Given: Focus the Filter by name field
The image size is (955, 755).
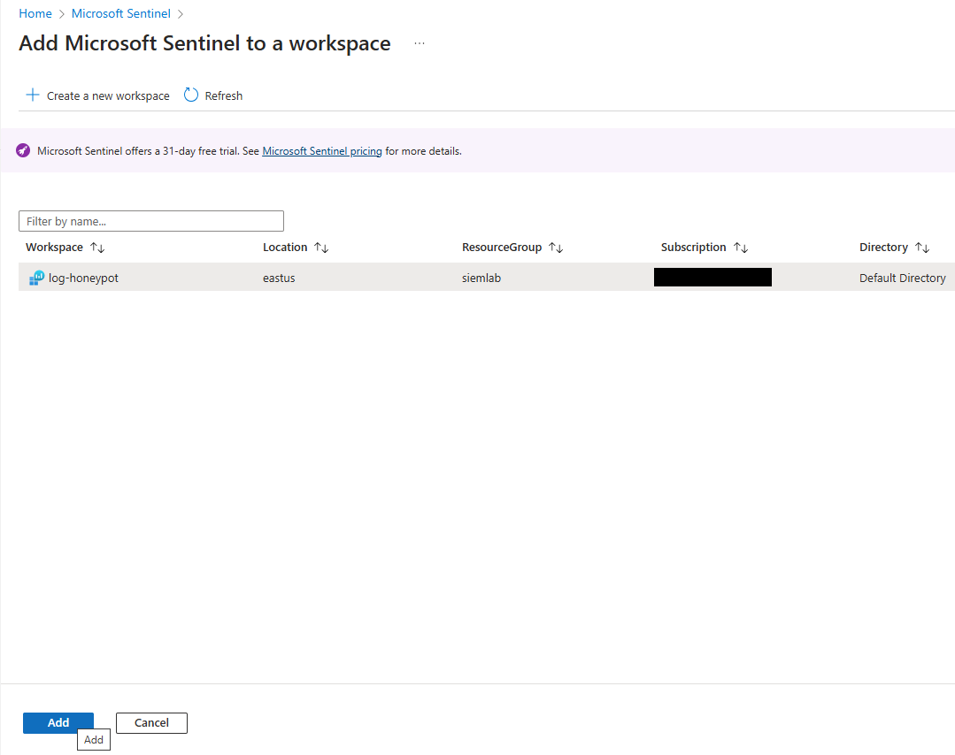Looking at the screenshot, I should click(x=151, y=221).
